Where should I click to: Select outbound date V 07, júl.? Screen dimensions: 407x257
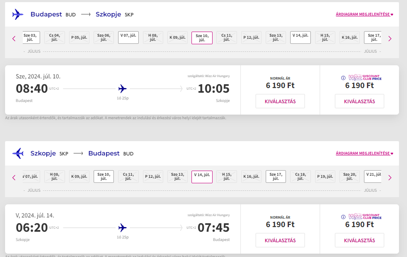click(x=128, y=37)
